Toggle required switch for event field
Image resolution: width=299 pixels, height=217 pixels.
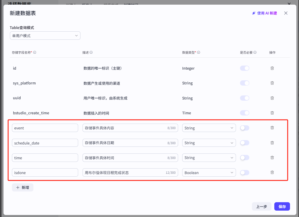pyautogui.click(x=244, y=128)
